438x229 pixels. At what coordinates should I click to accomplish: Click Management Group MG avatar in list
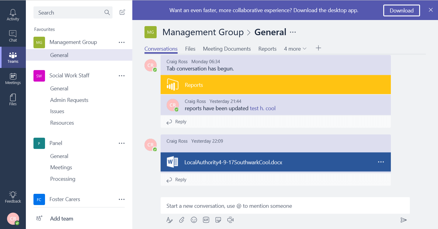click(x=39, y=42)
